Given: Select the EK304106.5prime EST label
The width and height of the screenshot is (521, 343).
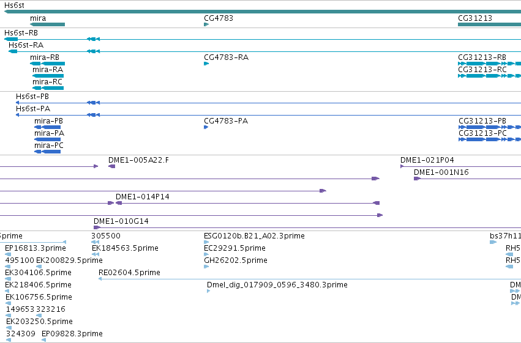Looking at the screenshot, I should point(38,273).
